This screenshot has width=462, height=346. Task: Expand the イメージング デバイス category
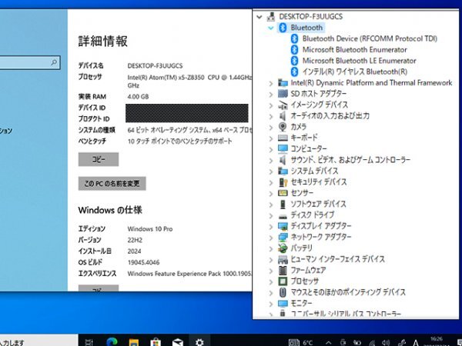pyautogui.click(x=271, y=105)
